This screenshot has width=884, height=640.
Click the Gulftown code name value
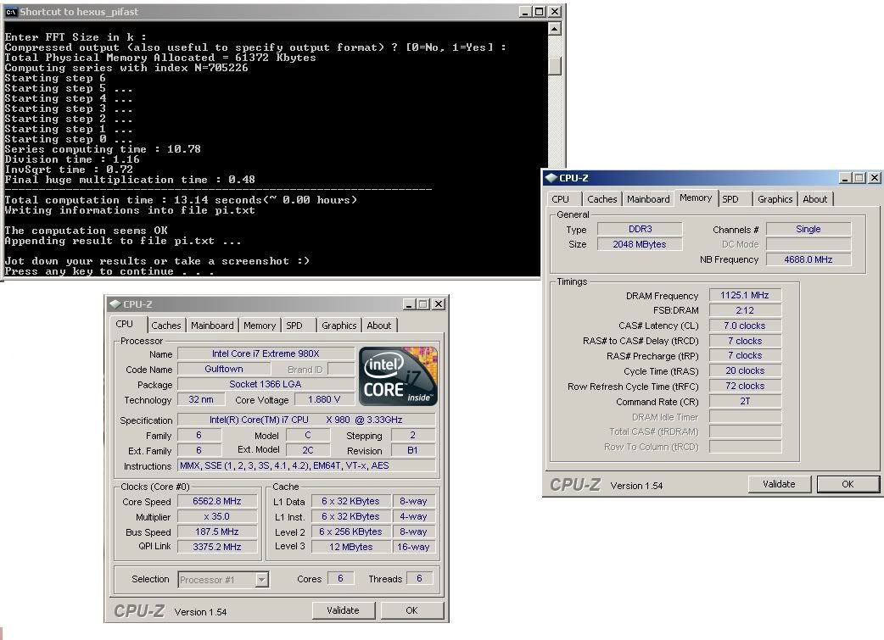tap(224, 369)
